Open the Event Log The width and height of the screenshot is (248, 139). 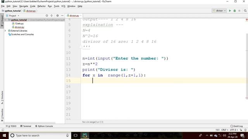click(237, 126)
